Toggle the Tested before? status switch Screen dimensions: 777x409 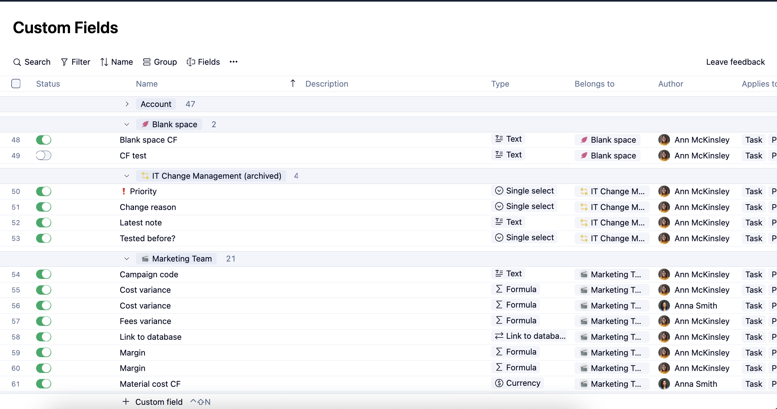(44, 238)
